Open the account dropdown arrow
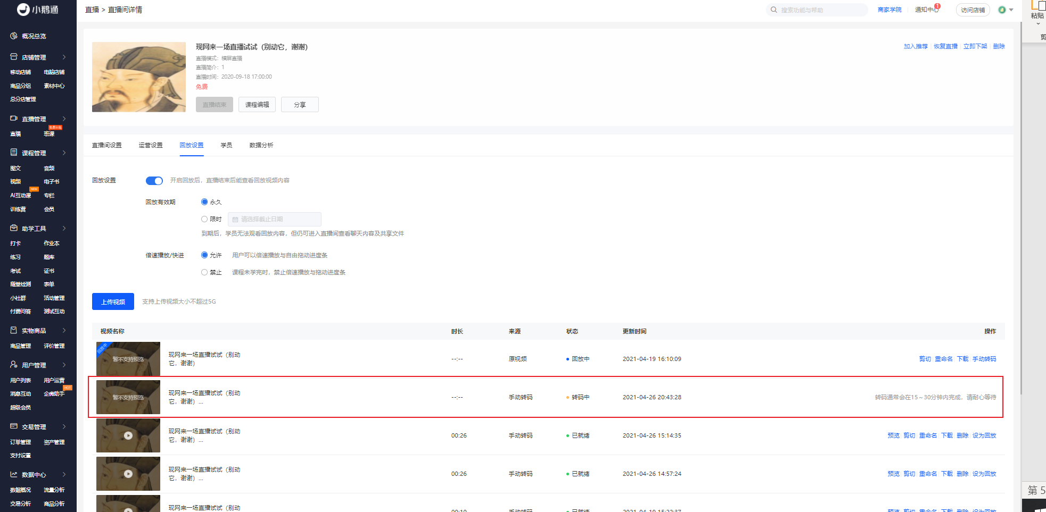 point(1011,10)
